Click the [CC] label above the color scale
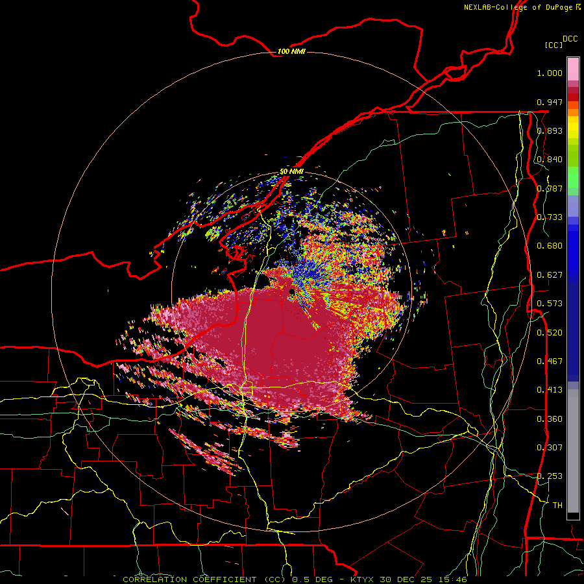Screen dimensions: 584x584 [x=554, y=45]
